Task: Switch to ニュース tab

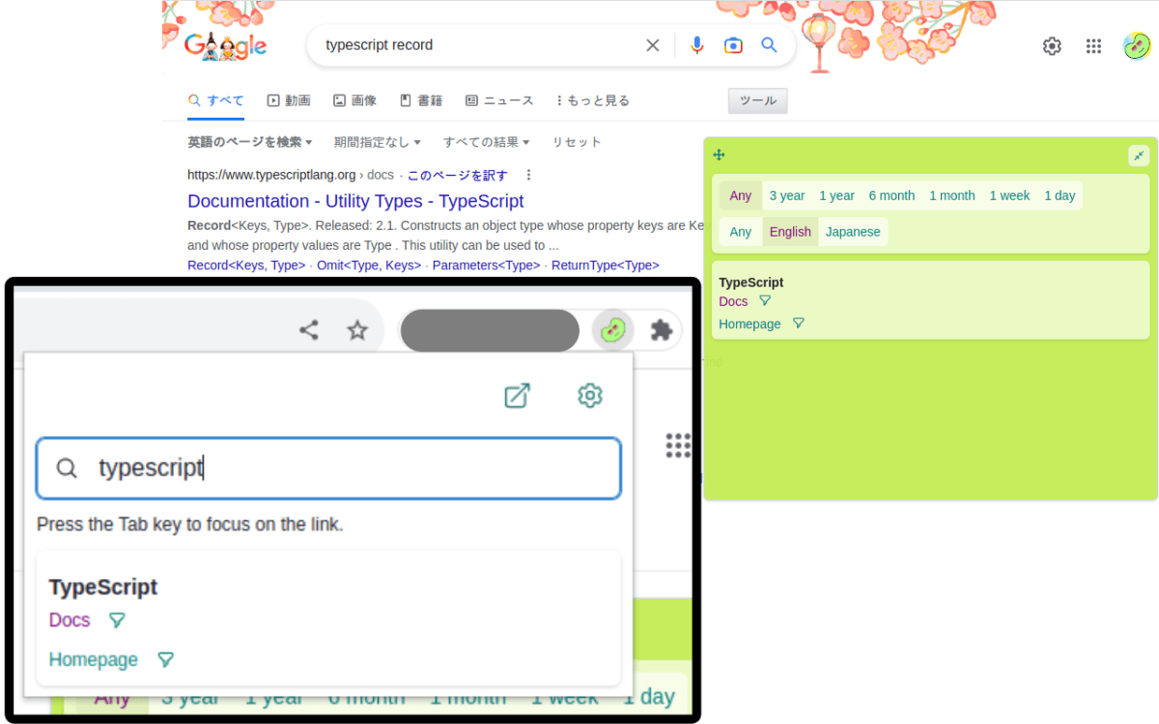Action: click(499, 100)
